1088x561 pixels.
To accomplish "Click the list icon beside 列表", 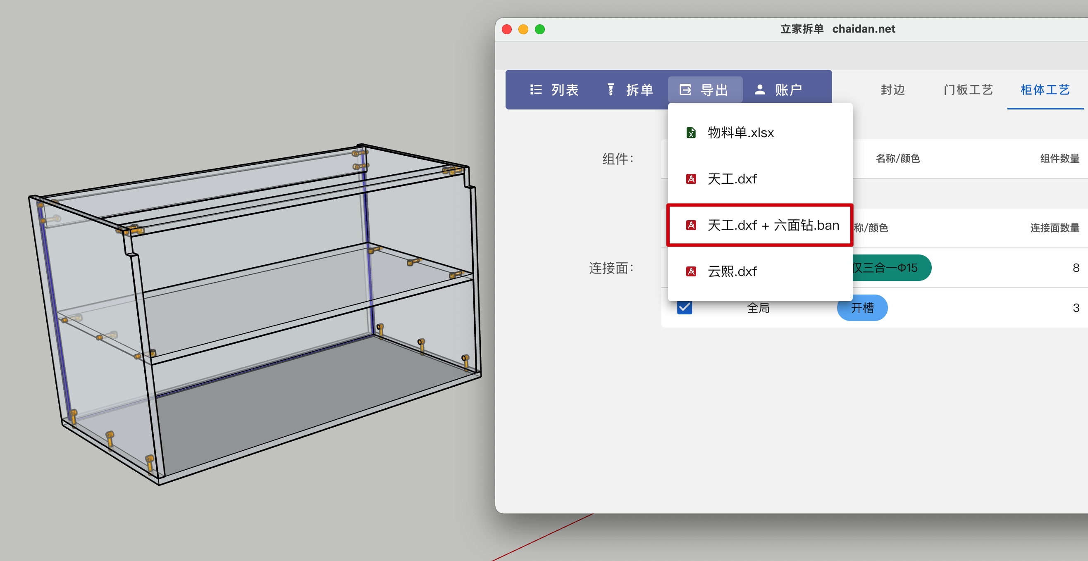I will coord(536,90).
